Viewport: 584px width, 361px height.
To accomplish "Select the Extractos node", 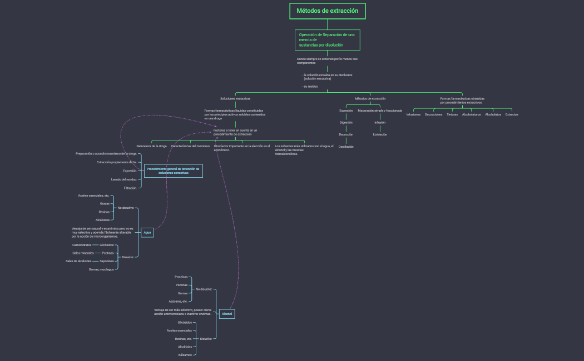I will tap(512, 114).
